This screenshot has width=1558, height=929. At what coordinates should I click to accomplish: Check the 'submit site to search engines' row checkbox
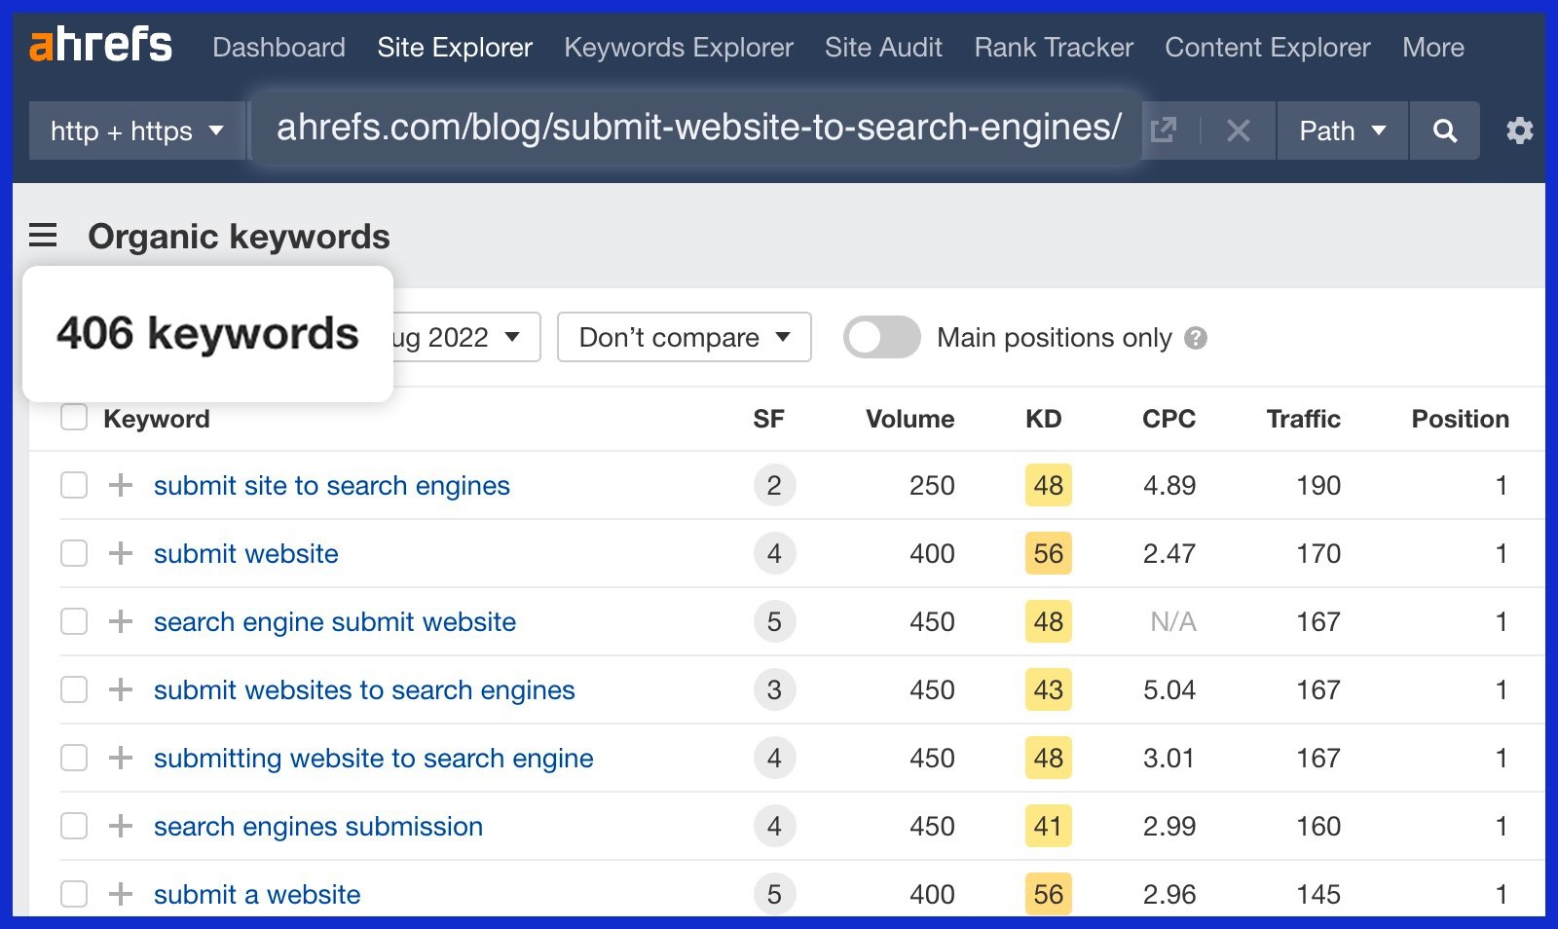tap(73, 485)
